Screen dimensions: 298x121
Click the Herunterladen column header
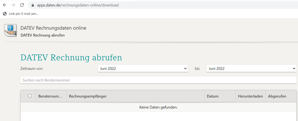[250, 96]
